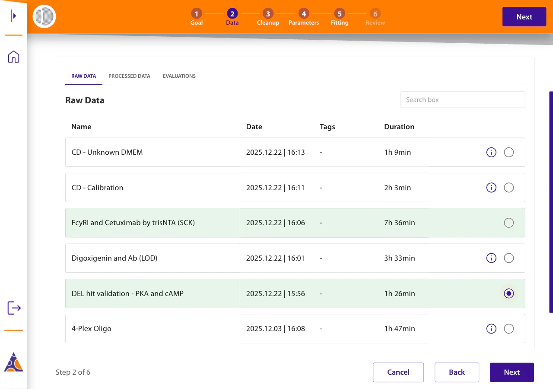Select FcyRI and Cetuximab radio button
553x389 pixels.
click(509, 223)
